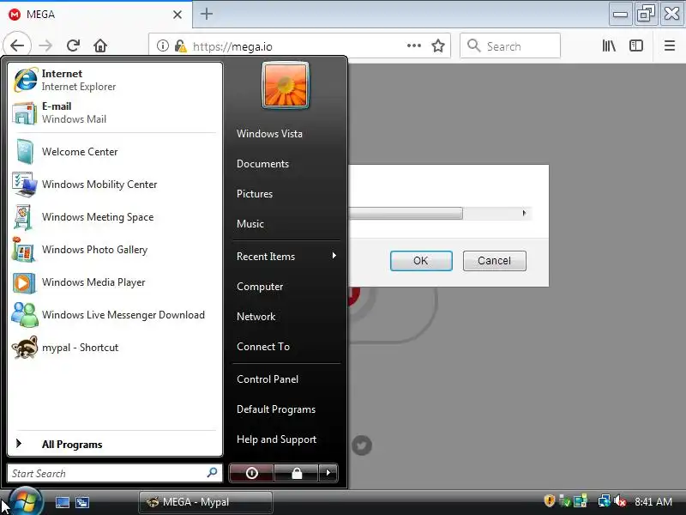
Task: Open Windows Live Messenger Download
Action: pos(115,315)
